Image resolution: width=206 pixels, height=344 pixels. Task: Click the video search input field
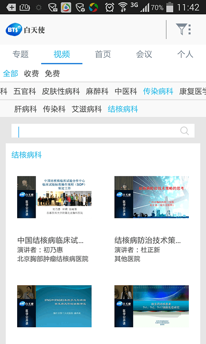pyautogui.click(x=103, y=131)
